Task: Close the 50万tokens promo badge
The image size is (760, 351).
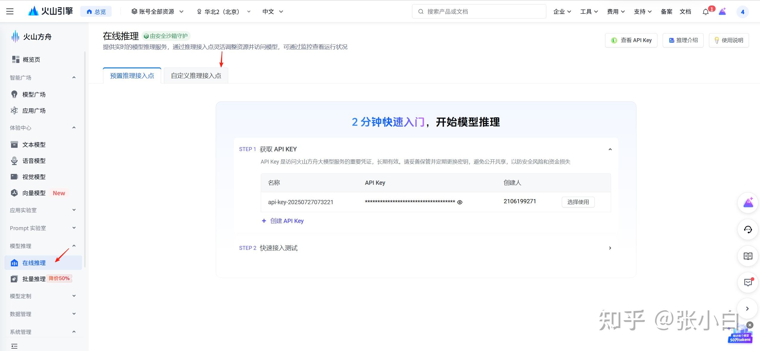Action: [x=750, y=325]
